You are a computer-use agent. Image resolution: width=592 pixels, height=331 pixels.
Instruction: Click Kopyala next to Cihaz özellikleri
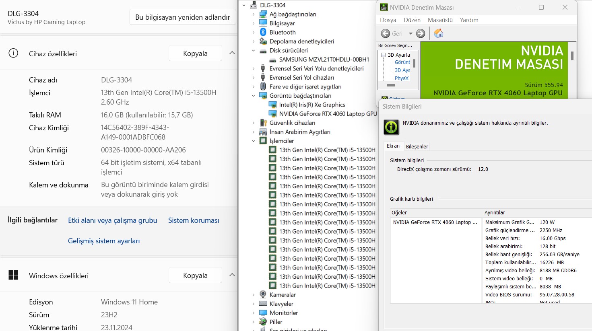[195, 53]
